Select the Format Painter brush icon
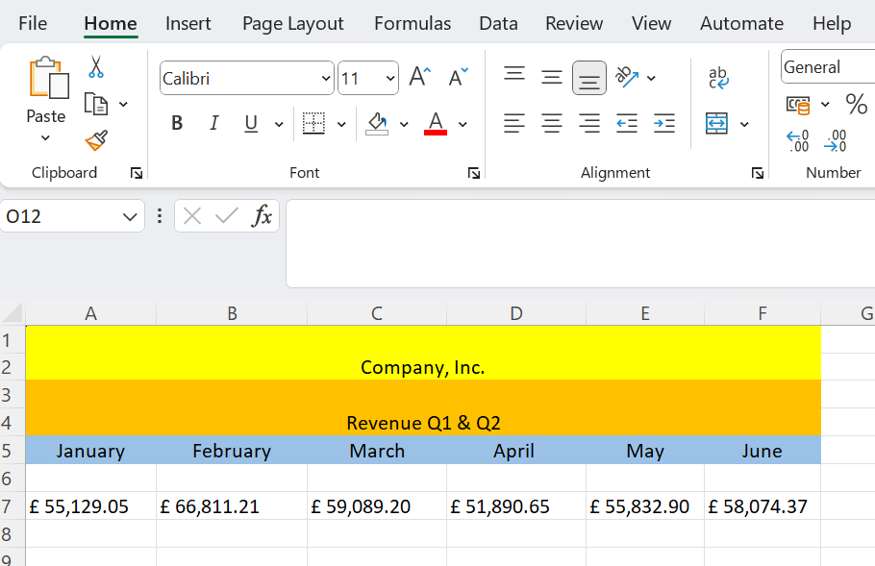 pyautogui.click(x=96, y=140)
